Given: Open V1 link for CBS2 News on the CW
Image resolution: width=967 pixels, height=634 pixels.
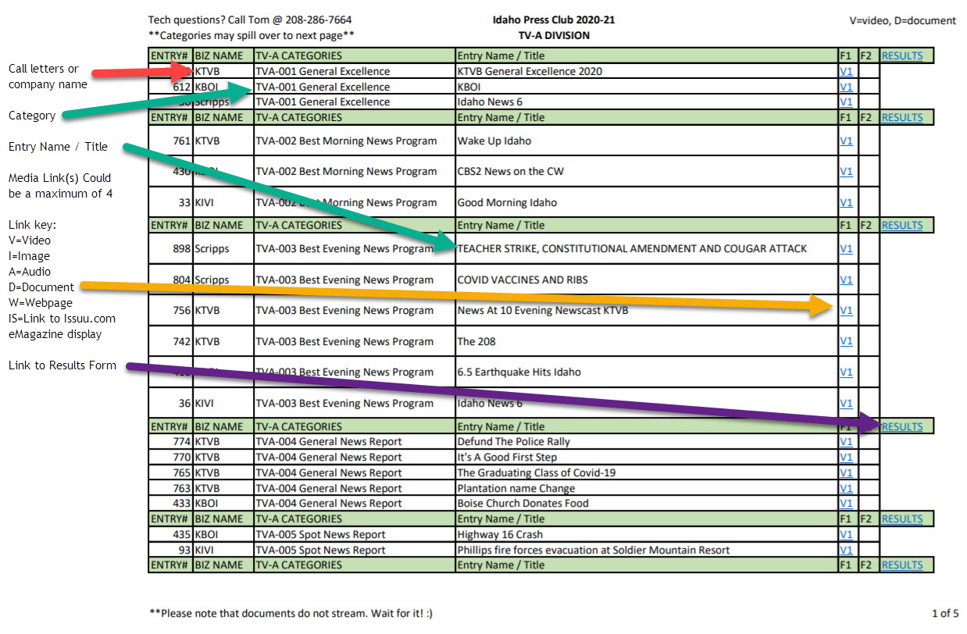Looking at the screenshot, I should [x=846, y=172].
